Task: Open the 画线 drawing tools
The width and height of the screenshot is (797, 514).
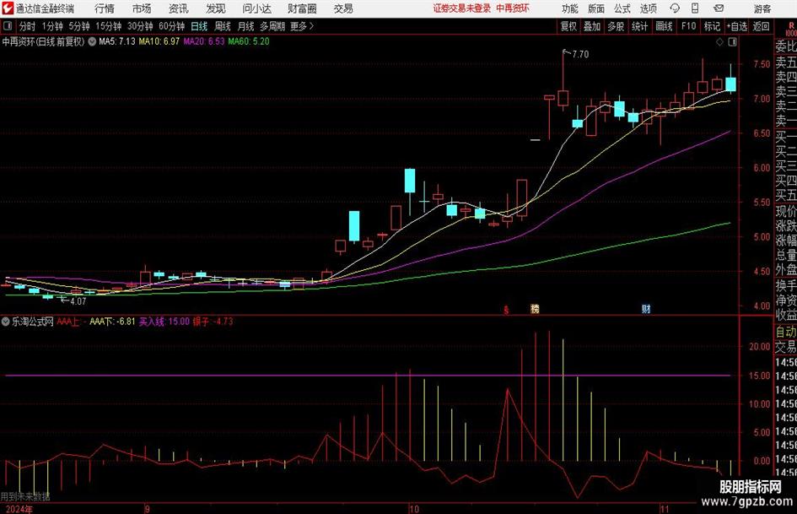Action: pyautogui.click(x=664, y=26)
